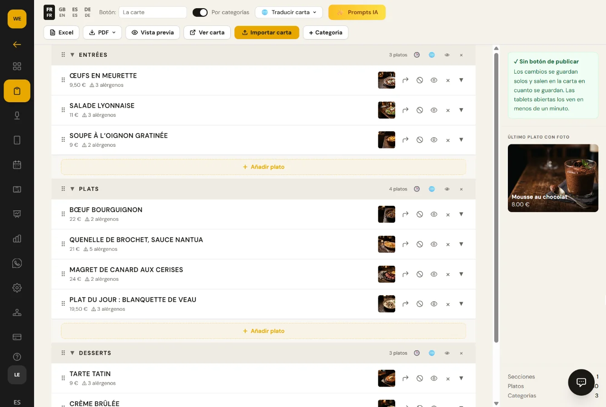Open the chat support bubble
The height and width of the screenshot is (407, 606).
(x=581, y=382)
